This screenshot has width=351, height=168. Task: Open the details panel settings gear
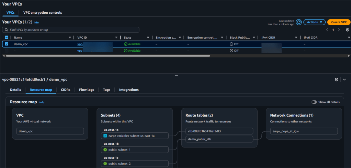pyautogui.click(x=337, y=79)
